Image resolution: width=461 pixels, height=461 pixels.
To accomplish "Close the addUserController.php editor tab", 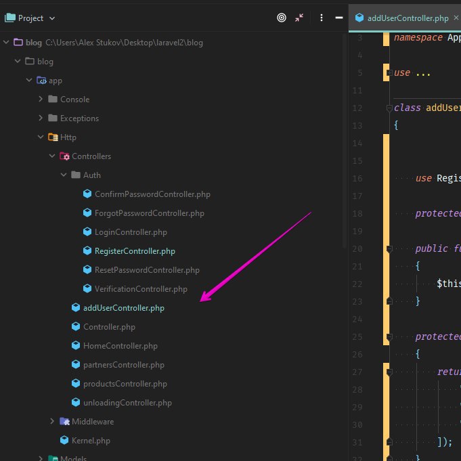I will click(456, 18).
